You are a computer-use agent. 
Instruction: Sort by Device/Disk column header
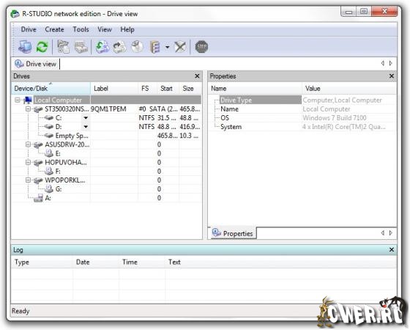(51, 89)
